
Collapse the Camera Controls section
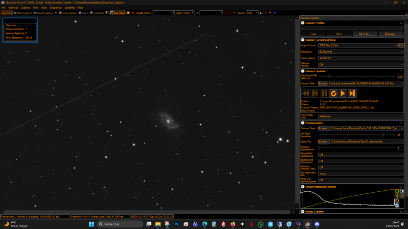coord(302,71)
